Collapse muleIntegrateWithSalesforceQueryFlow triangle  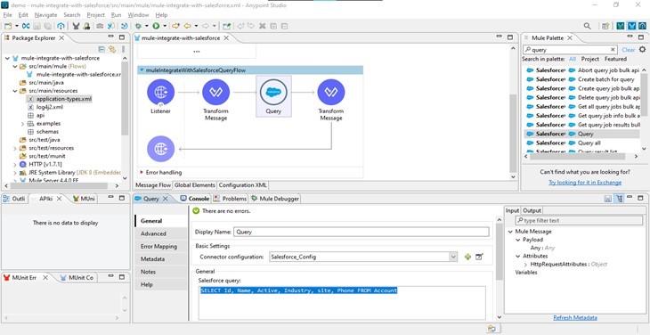142,70
